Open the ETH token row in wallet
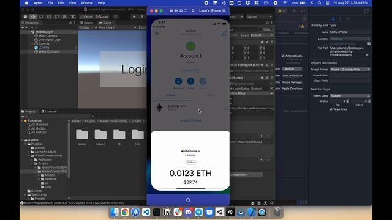The image size is (392, 220). (x=190, y=108)
